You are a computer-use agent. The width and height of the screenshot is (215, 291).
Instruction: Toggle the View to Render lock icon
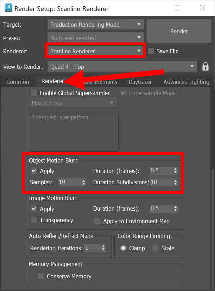click(x=205, y=66)
